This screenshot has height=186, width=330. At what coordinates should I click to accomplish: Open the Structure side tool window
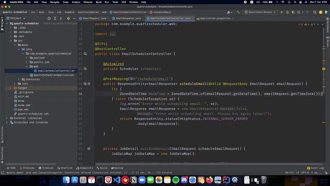(2, 134)
